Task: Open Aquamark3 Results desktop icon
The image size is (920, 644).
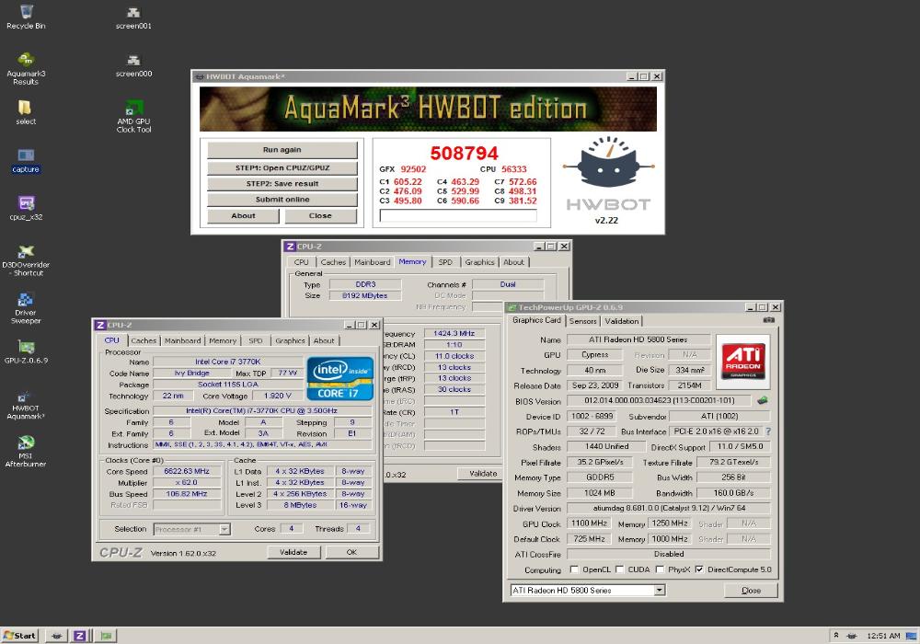Action: (x=26, y=69)
